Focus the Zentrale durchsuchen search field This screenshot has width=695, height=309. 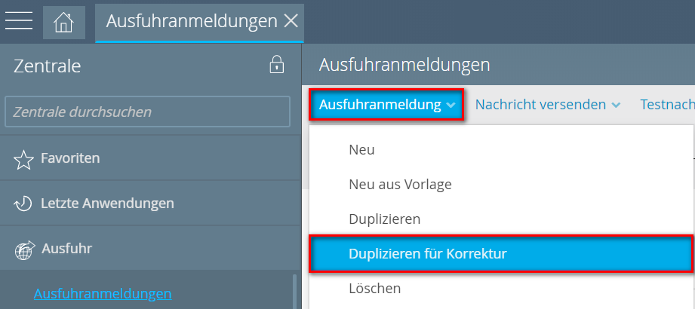(x=147, y=112)
